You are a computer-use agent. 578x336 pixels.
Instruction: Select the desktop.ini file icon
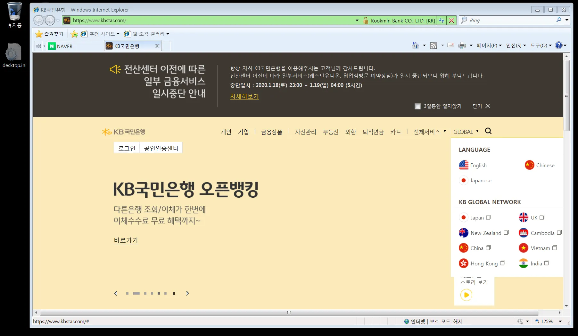coord(14,55)
